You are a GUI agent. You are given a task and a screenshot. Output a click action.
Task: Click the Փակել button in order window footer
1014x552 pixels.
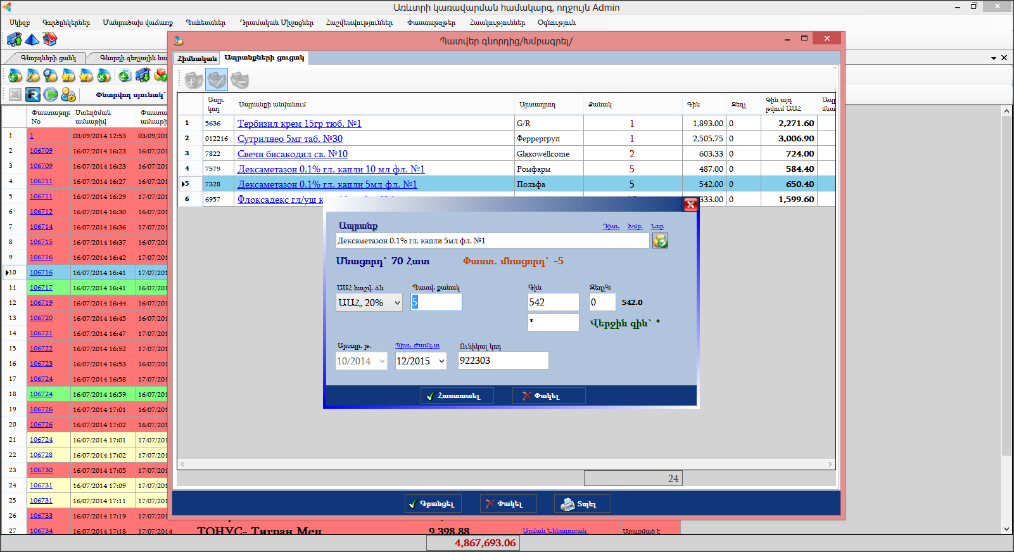pyautogui.click(x=508, y=504)
